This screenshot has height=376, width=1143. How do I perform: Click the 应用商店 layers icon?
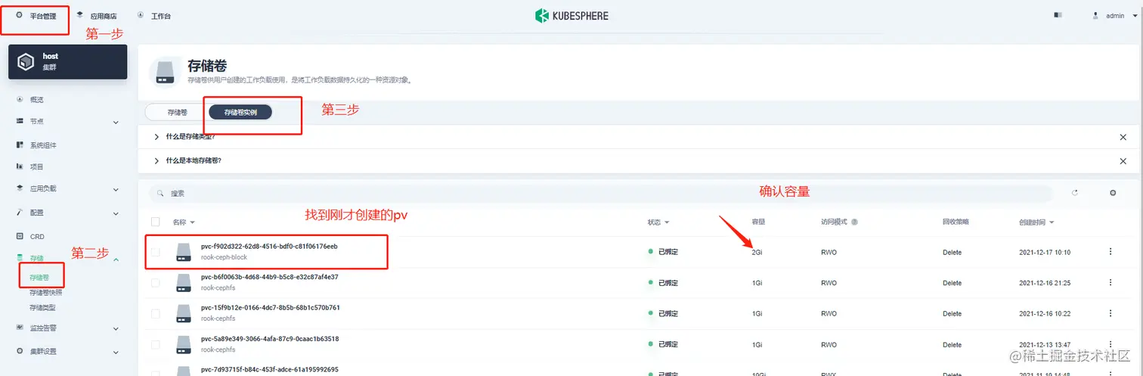[x=79, y=15]
